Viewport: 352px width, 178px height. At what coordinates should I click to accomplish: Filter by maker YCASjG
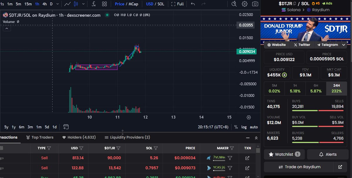click(x=230, y=168)
